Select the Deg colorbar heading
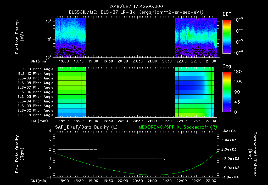Viewport: 268px width, 185px height. coord(227,66)
